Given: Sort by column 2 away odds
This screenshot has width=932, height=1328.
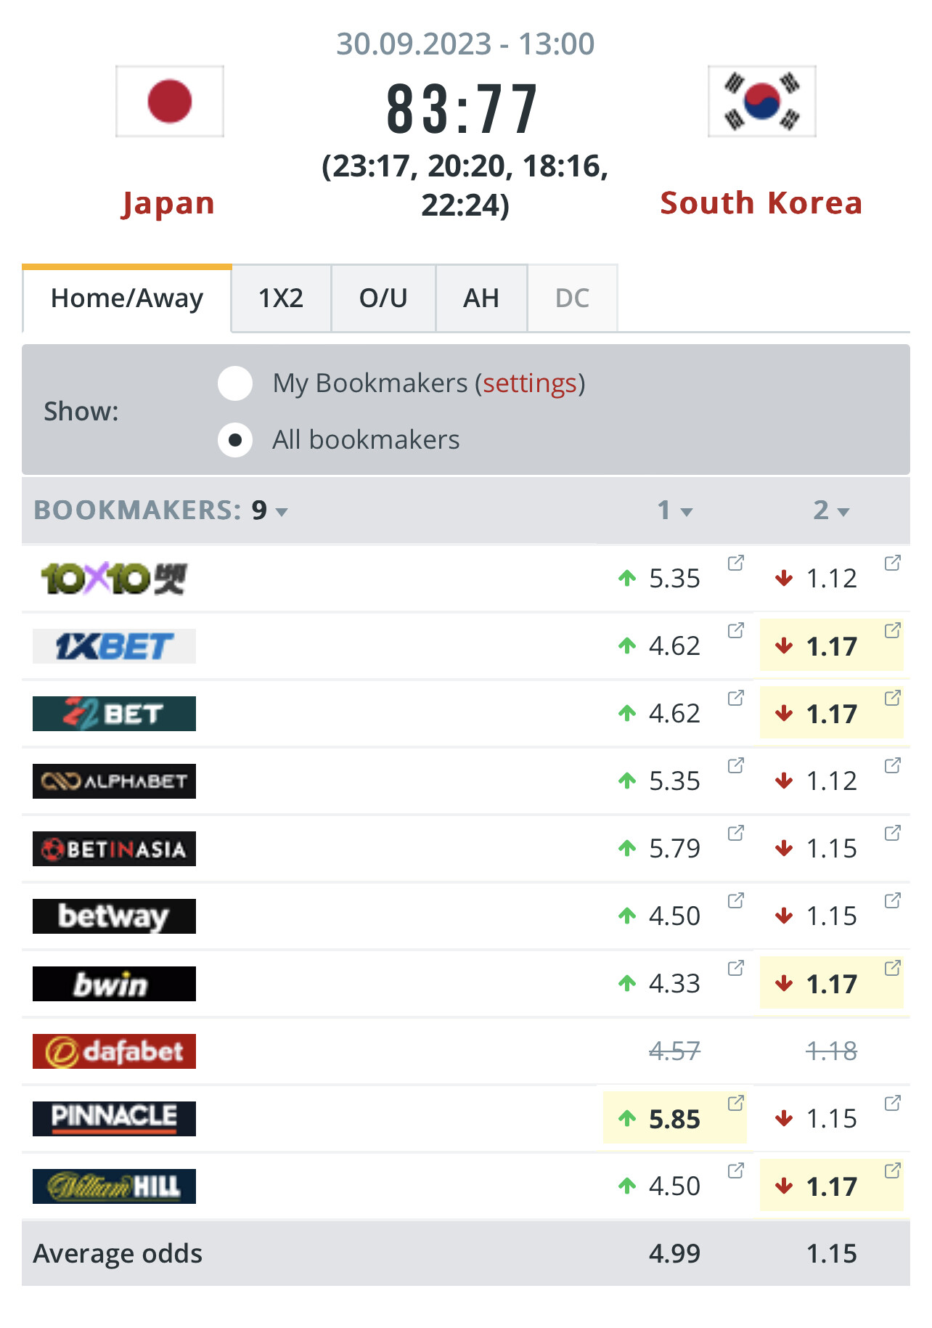Looking at the screenshot, I should (831, 510).
